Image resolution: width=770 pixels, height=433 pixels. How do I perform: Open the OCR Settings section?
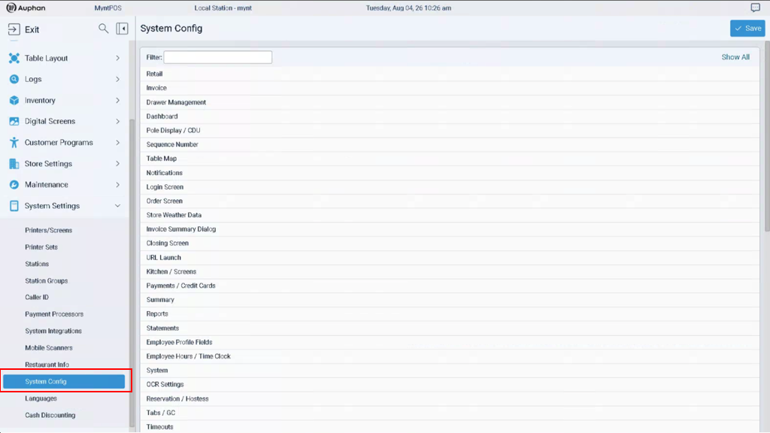pos(450,384)
